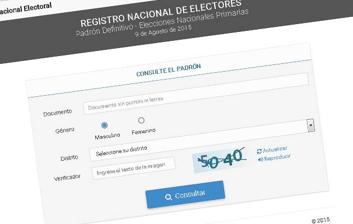Click the Femenino label text
The height and width of the screenshot is (224, 353).
click(143, 132)
